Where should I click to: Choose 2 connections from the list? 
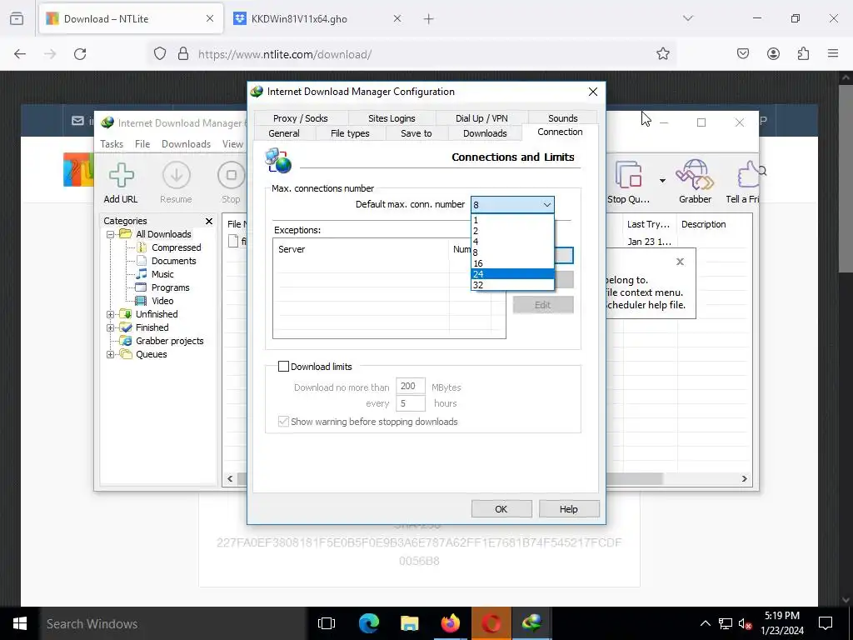(x=512, y=231)
